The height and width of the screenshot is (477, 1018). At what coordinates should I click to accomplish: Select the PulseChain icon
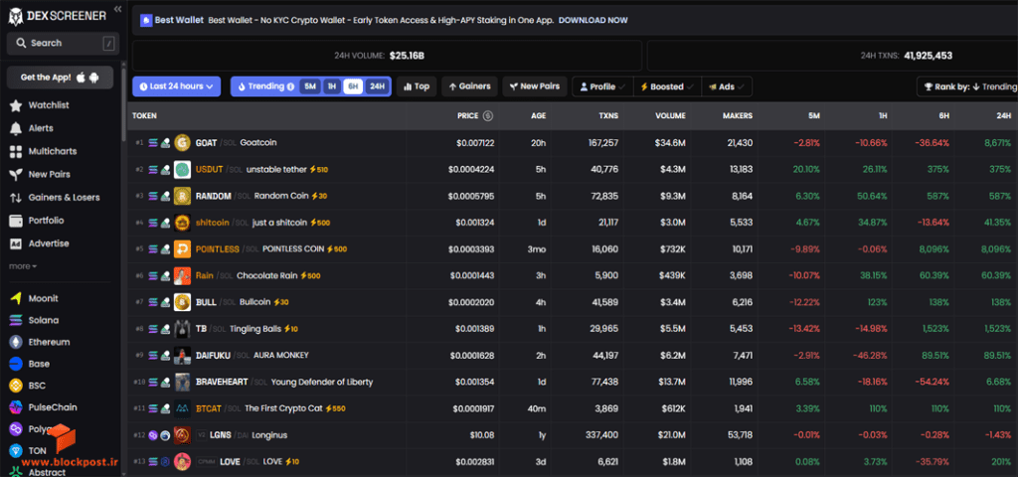(x=16, y=407)
